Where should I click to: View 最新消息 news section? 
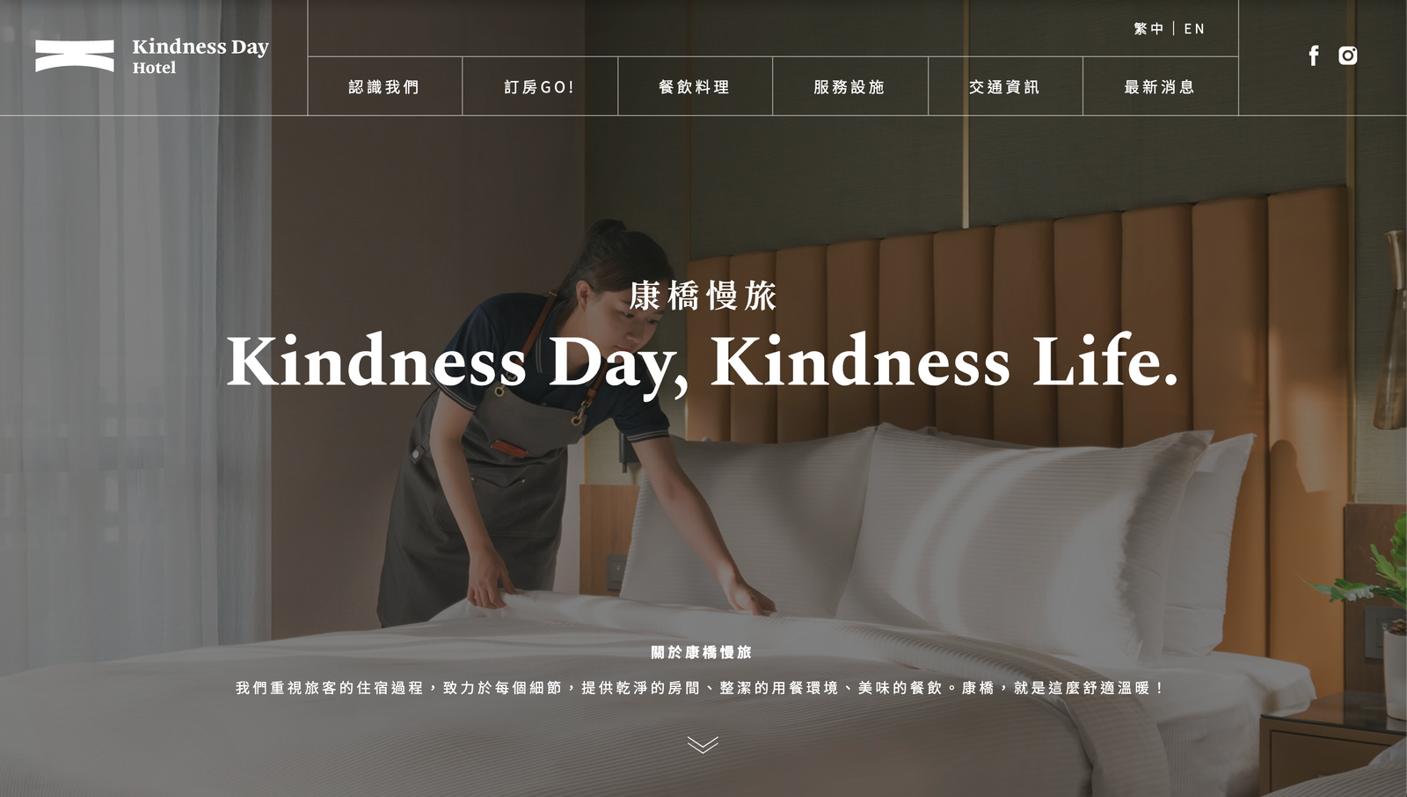(x=1160, y=86)
